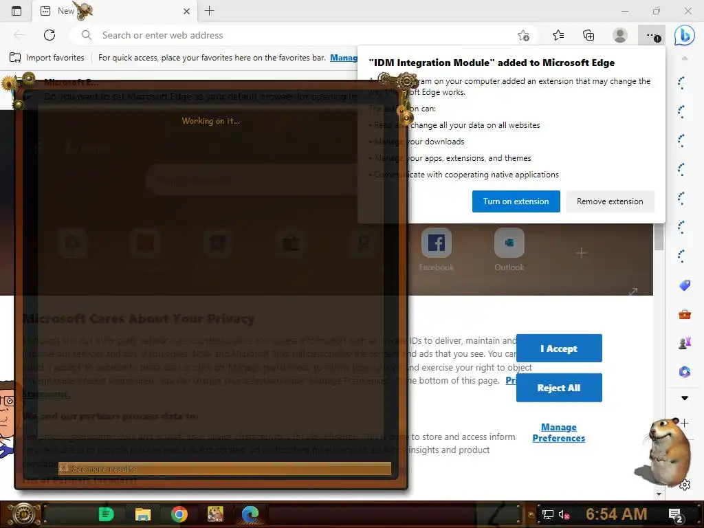
Task: Open File Explorer from taskbar
Action: click(143, 514)
